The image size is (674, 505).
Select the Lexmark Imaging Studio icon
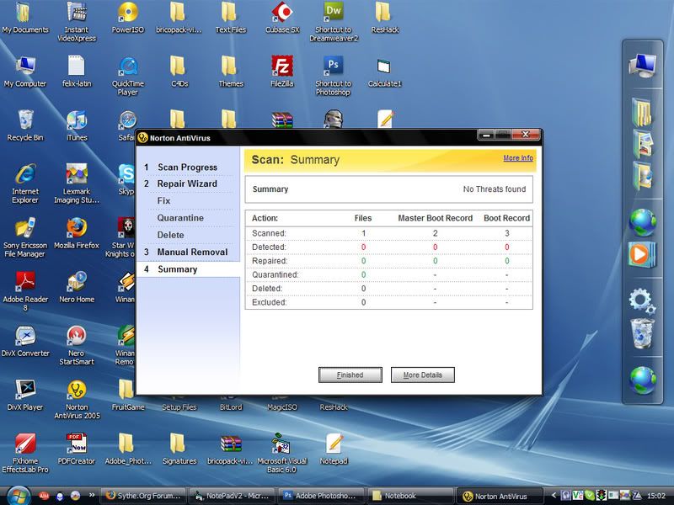pos(77,183)
